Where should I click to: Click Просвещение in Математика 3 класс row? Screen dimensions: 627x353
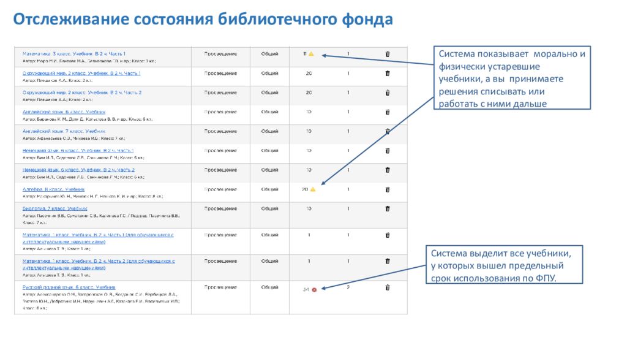(220, 54)
